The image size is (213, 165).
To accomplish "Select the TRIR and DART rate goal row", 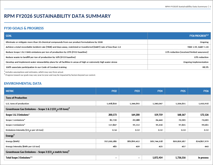I will click(x=107, y=47).
